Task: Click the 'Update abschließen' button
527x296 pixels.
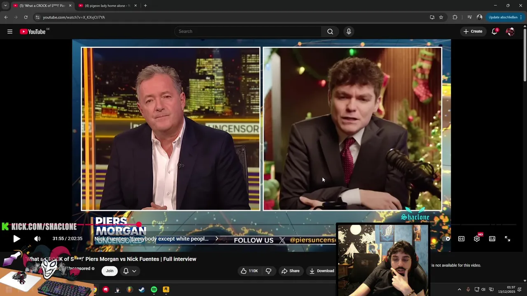Action: (505, 17)
